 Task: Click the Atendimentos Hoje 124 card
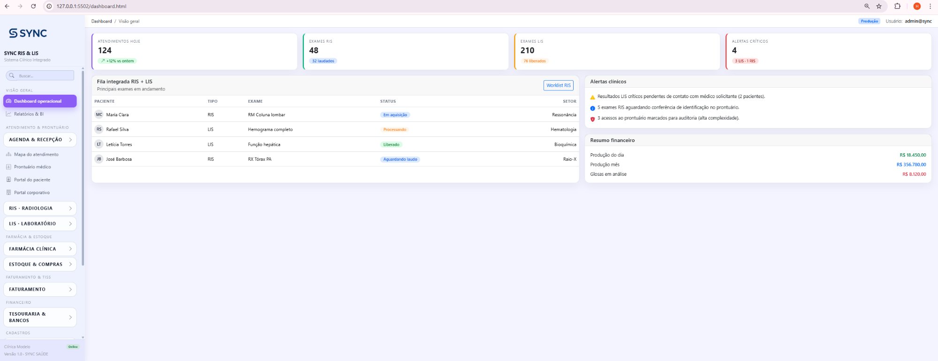(x=195, y=51)
